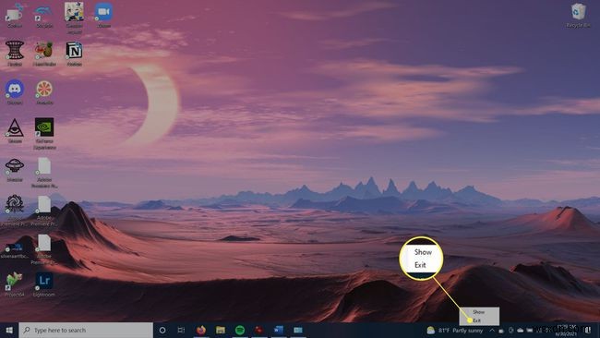The height and width of the screenshot is (338, 600).
Task: Select the grapefruit slice desktop icon
Action: (x=44, y=92)
